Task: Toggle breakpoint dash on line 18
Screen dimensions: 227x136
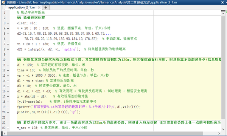Action: pyautogui.click(x=8, y=102)
